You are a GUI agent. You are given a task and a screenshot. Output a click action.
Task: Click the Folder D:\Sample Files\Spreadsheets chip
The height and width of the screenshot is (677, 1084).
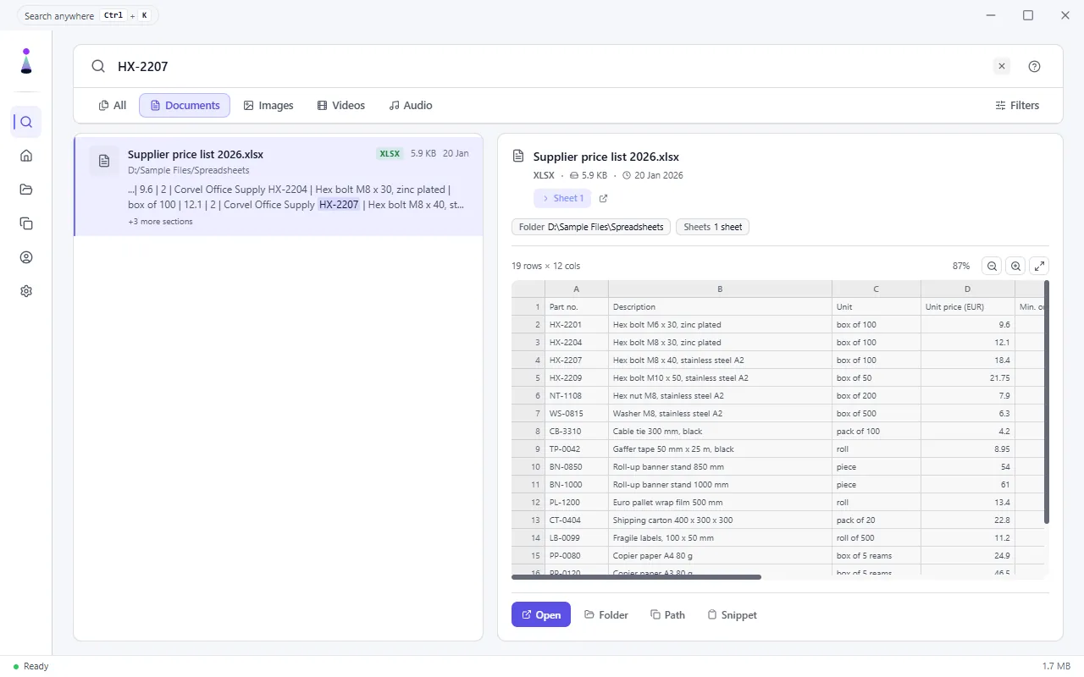tap(591, 227)
